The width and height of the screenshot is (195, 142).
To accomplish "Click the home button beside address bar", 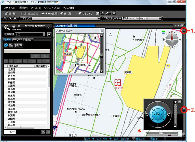I will [15, 19].
